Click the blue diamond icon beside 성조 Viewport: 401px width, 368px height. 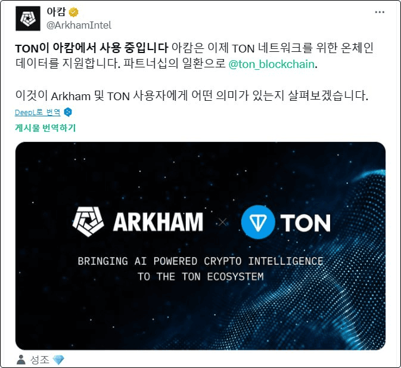tap(58, 360)
